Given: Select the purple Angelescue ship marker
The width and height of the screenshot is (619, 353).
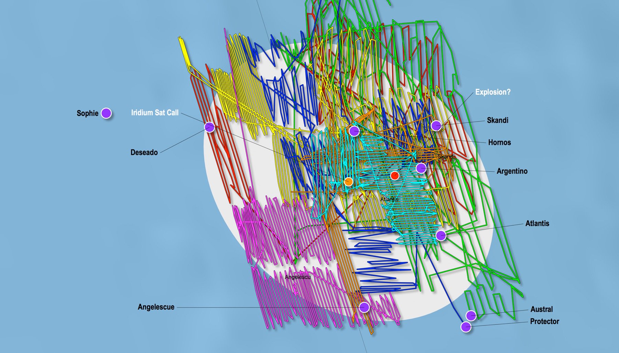Looking at the screenshot, I should [x=364, y=307].
